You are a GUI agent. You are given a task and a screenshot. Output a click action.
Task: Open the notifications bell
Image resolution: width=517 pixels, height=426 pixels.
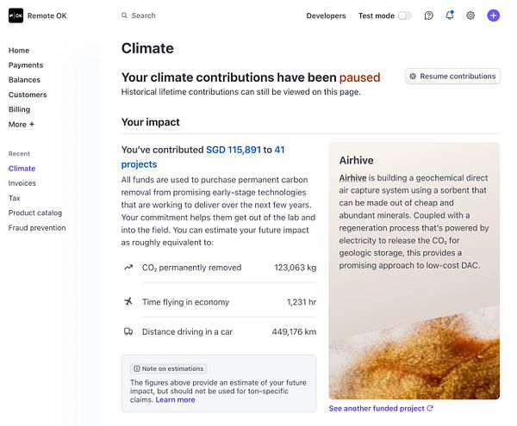[450, 15]
